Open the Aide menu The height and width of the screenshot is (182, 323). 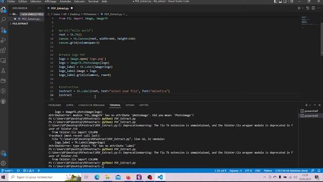[x=104, y=2]
